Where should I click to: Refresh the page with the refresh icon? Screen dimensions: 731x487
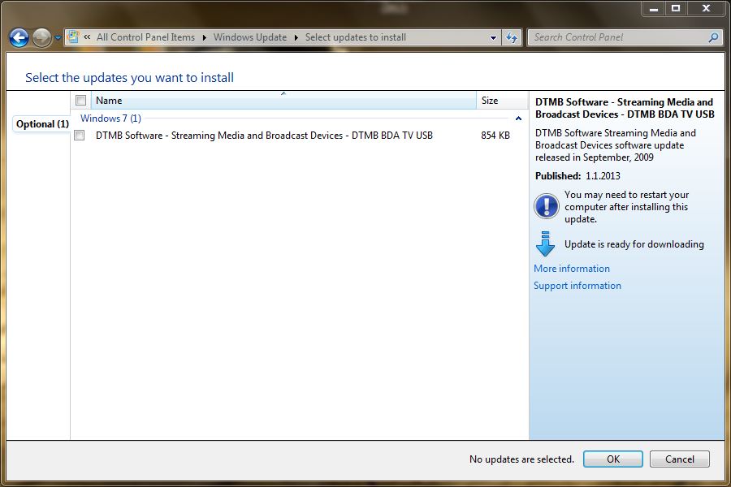512,38
